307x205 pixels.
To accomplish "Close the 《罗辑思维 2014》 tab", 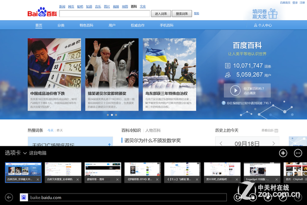I will coord(157,180).
